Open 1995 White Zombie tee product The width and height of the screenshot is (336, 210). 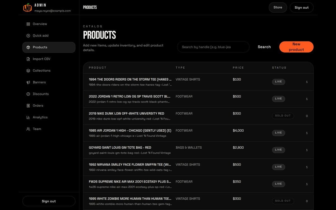pos(130,199)
